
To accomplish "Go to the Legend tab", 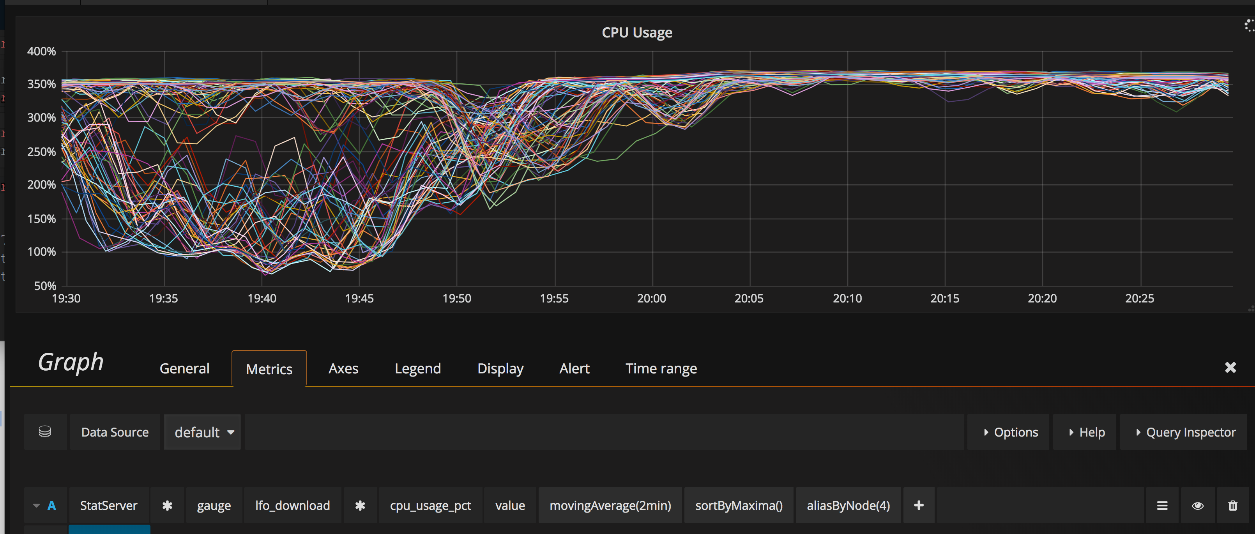I will [417, 368].
